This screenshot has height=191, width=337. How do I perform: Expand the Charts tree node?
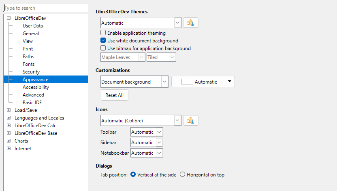click(9, 141)
